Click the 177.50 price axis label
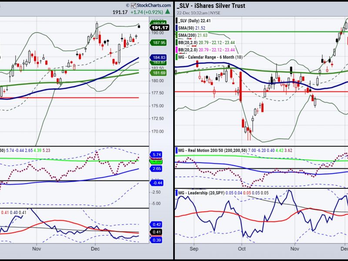The height and width of the screenshot is (261, 348). (157, 93)
